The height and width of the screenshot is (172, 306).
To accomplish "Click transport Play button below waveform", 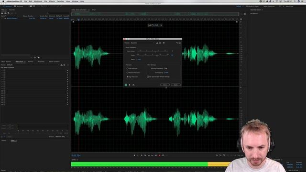I will pyautogui.click(x=138, y=155).
